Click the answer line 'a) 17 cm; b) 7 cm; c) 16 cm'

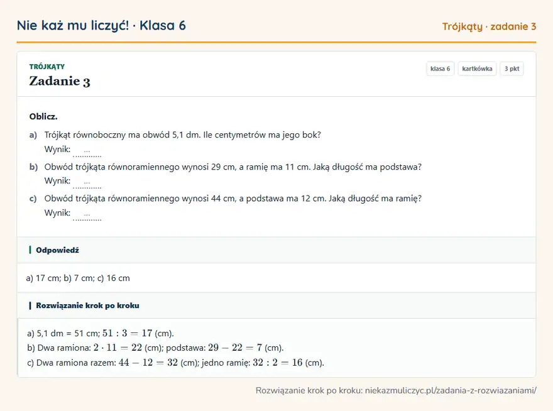click(78, 278)
